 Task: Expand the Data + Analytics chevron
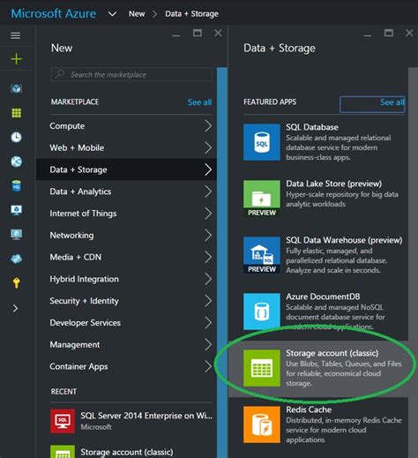pyautogui.click(x=208, y=191)
